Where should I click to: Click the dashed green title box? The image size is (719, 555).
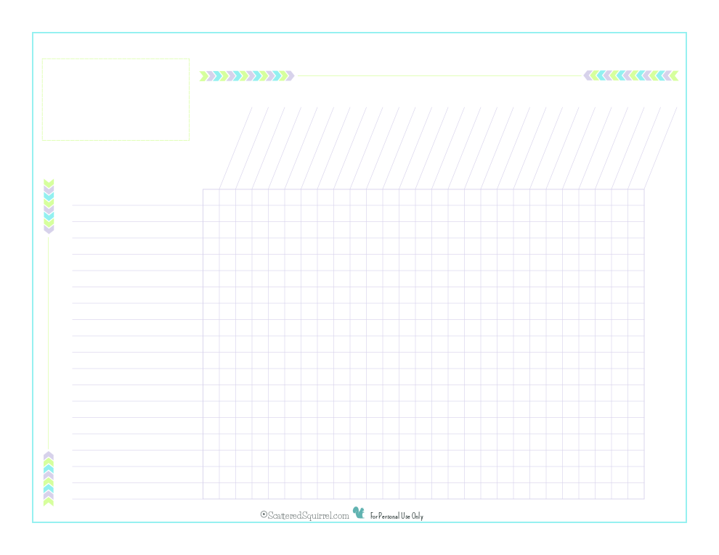pos(115,99)
